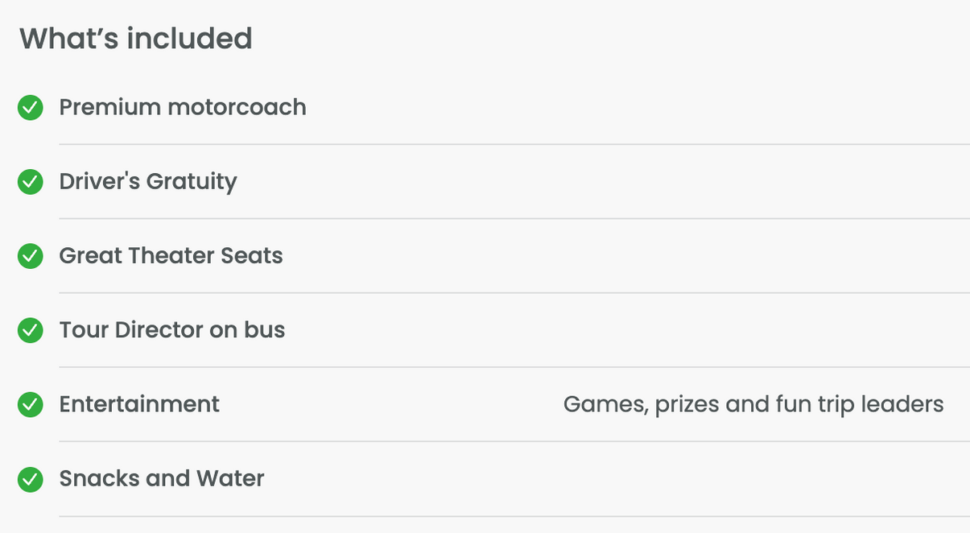Click the green checkmark beside Premium motorcoach
The image size is (970, 533).
(x=31, y=107)
